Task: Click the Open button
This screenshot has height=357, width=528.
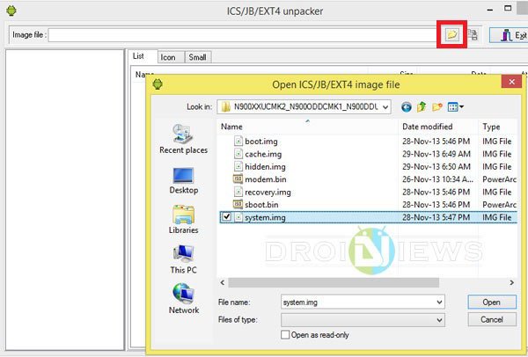Action: (x=492, y=302)
